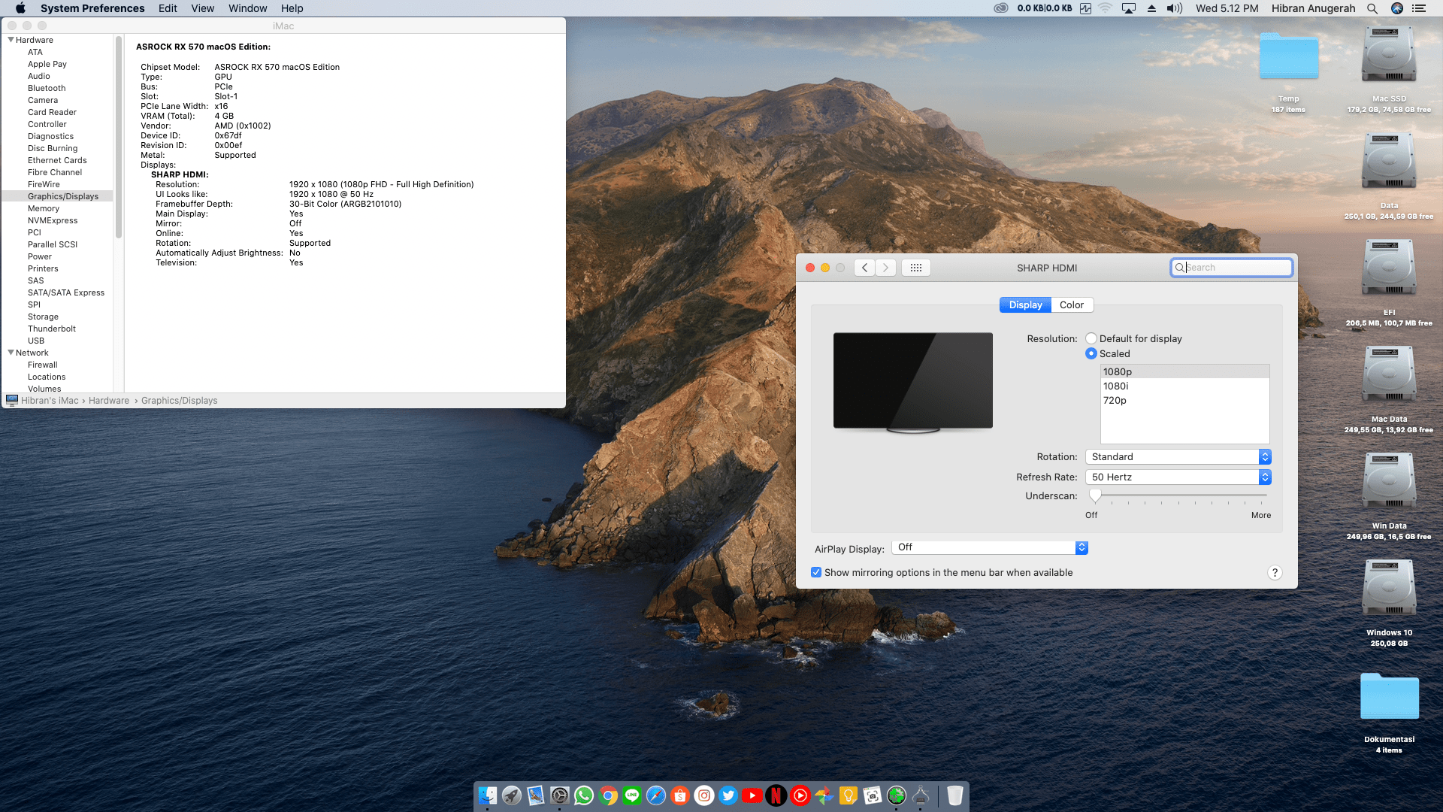Open WhatsApp from the Dock

pos(584,795)
